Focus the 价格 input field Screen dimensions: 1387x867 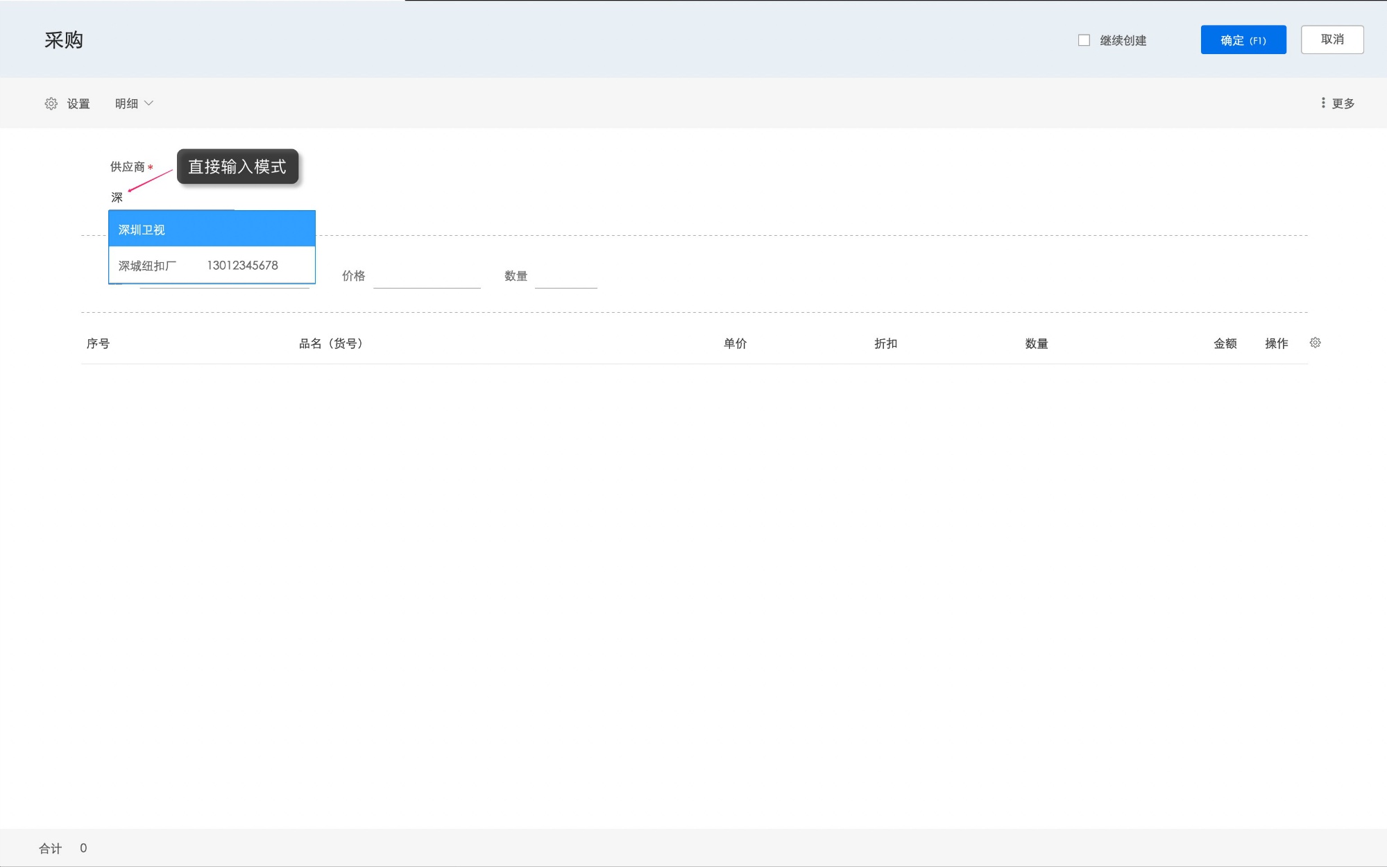click(x=427, y=277)
